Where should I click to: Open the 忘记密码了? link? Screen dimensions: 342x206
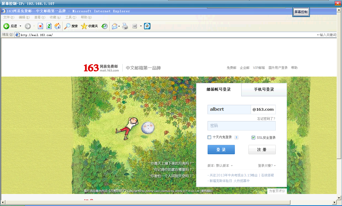tap(266, 119)
